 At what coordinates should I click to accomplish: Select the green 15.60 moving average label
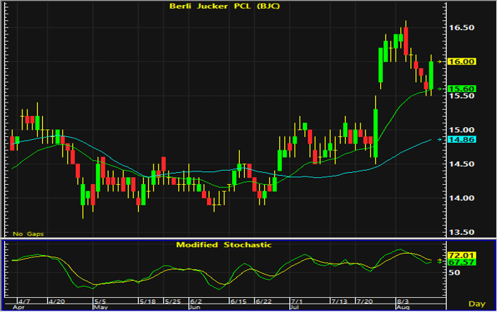462,89
